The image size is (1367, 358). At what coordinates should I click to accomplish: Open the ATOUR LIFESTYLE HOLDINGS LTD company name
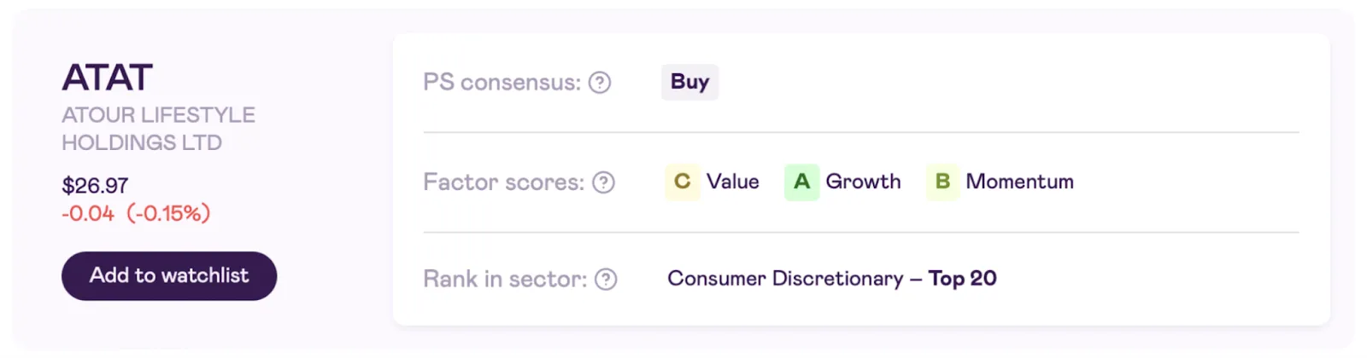click(x=158, y=129)
